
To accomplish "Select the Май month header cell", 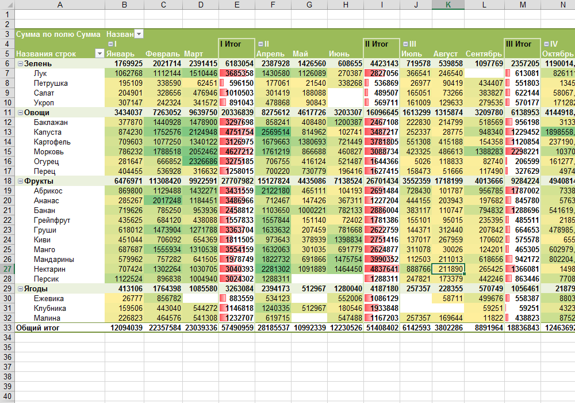I will pyautogui.click(x=309, y=54).
